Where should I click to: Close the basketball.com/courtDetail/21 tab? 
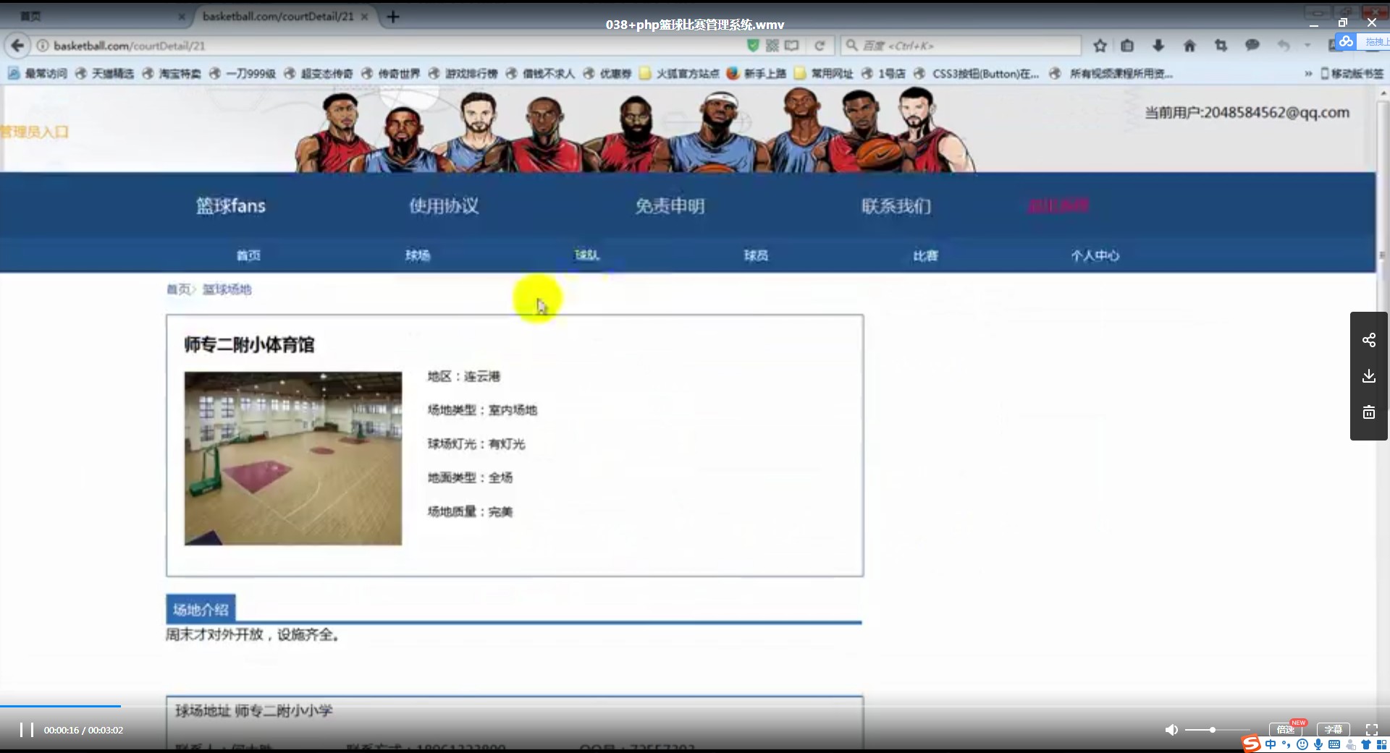[364, 16]
